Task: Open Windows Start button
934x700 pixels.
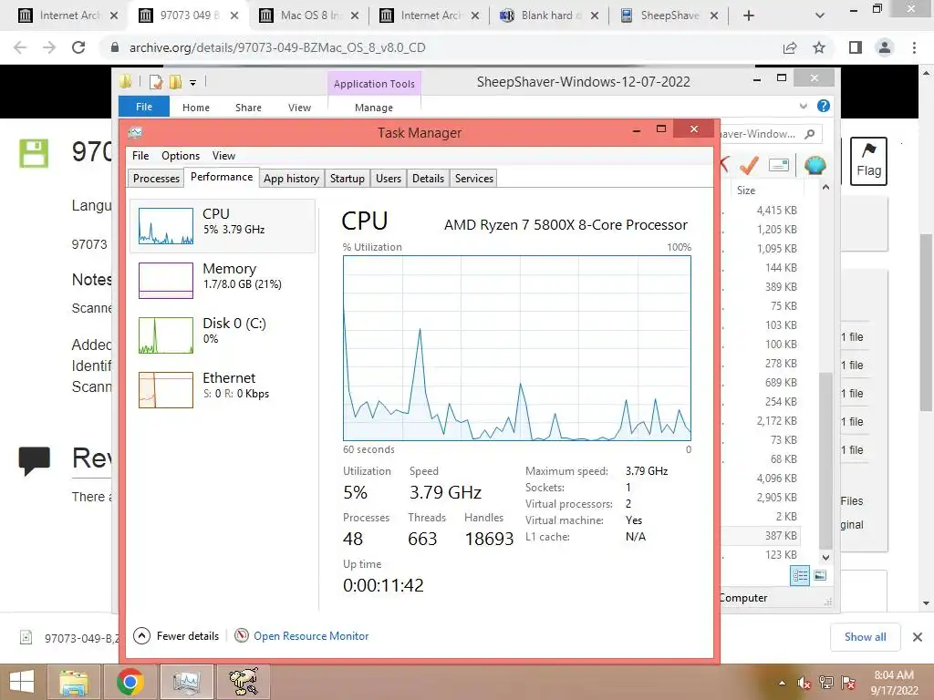Action: click(22, 682)
